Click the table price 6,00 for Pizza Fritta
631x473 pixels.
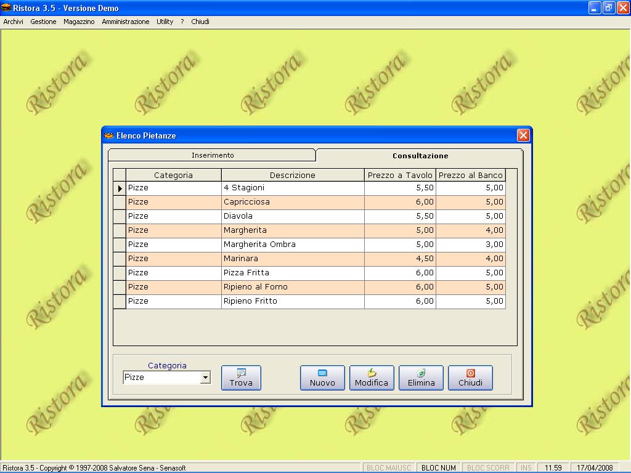pyautogui.click(x=400, y=273)
